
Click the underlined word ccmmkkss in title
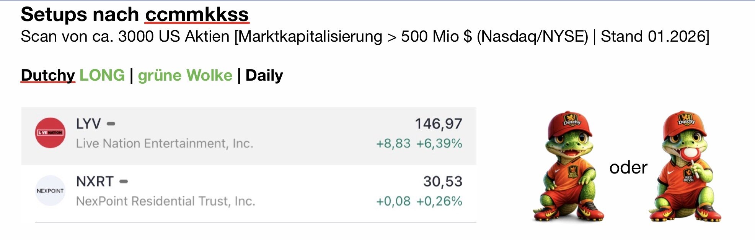(x=197, y=15)
